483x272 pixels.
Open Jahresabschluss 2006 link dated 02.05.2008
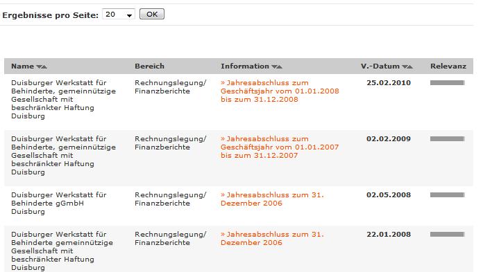click(272, 199)
